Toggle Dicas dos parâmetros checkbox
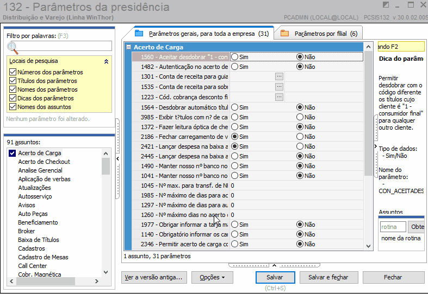 pos(13,98)
